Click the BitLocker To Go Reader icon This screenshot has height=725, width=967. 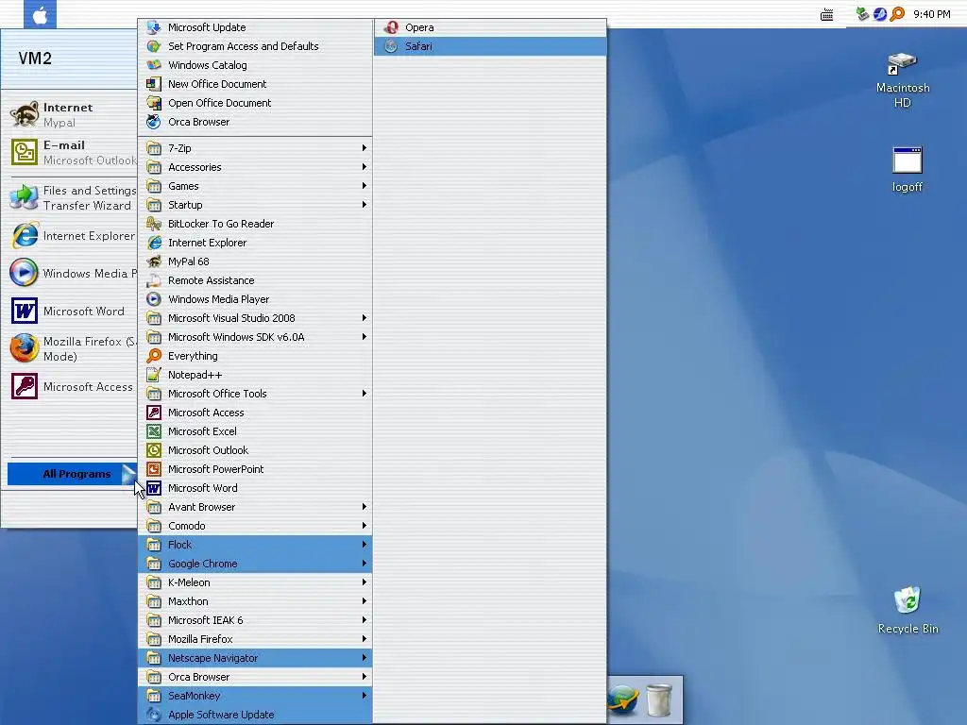coord(154,224)
